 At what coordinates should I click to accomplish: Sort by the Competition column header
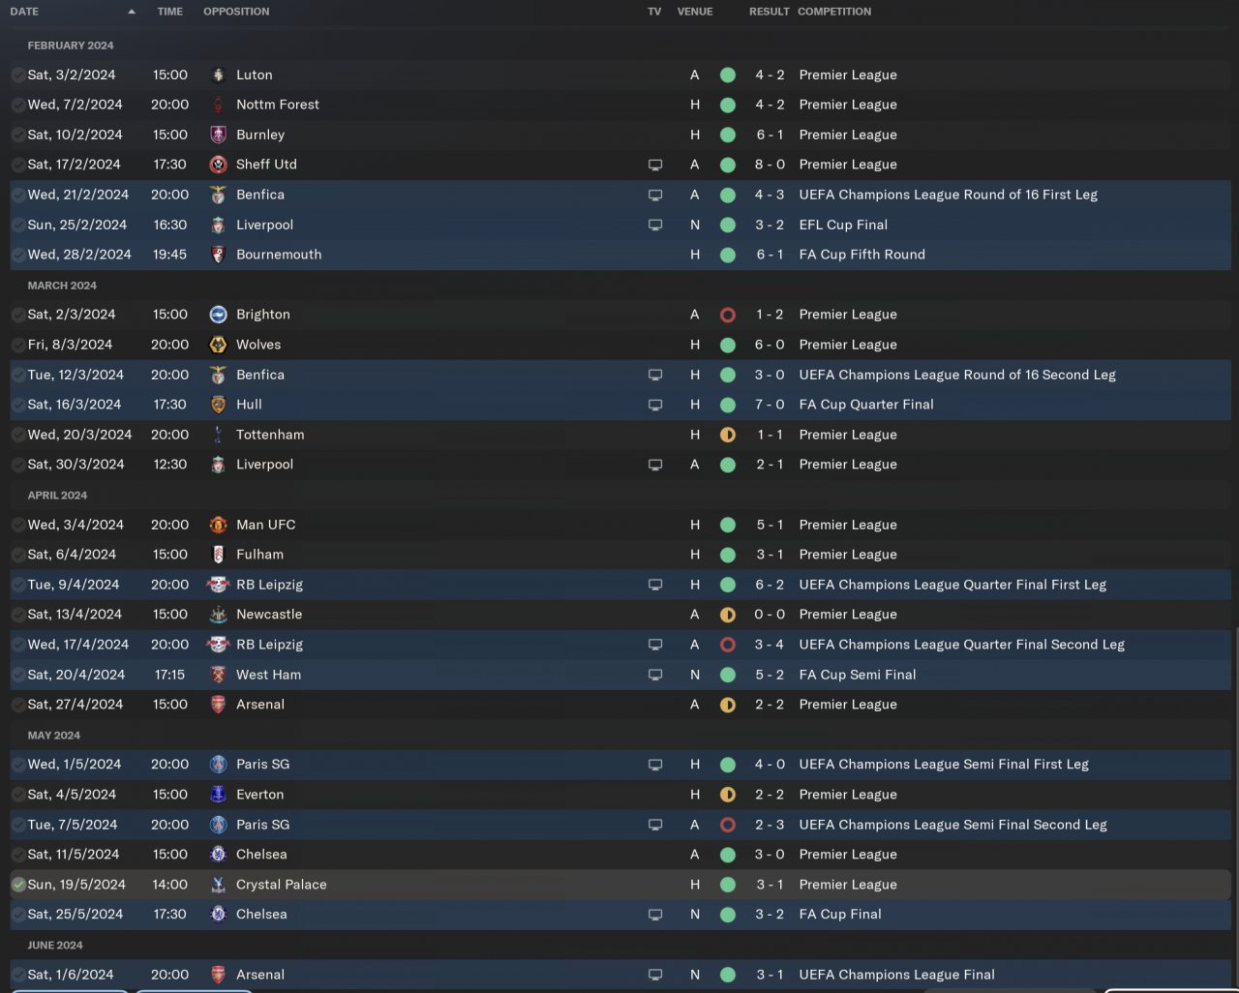[834, 12]
